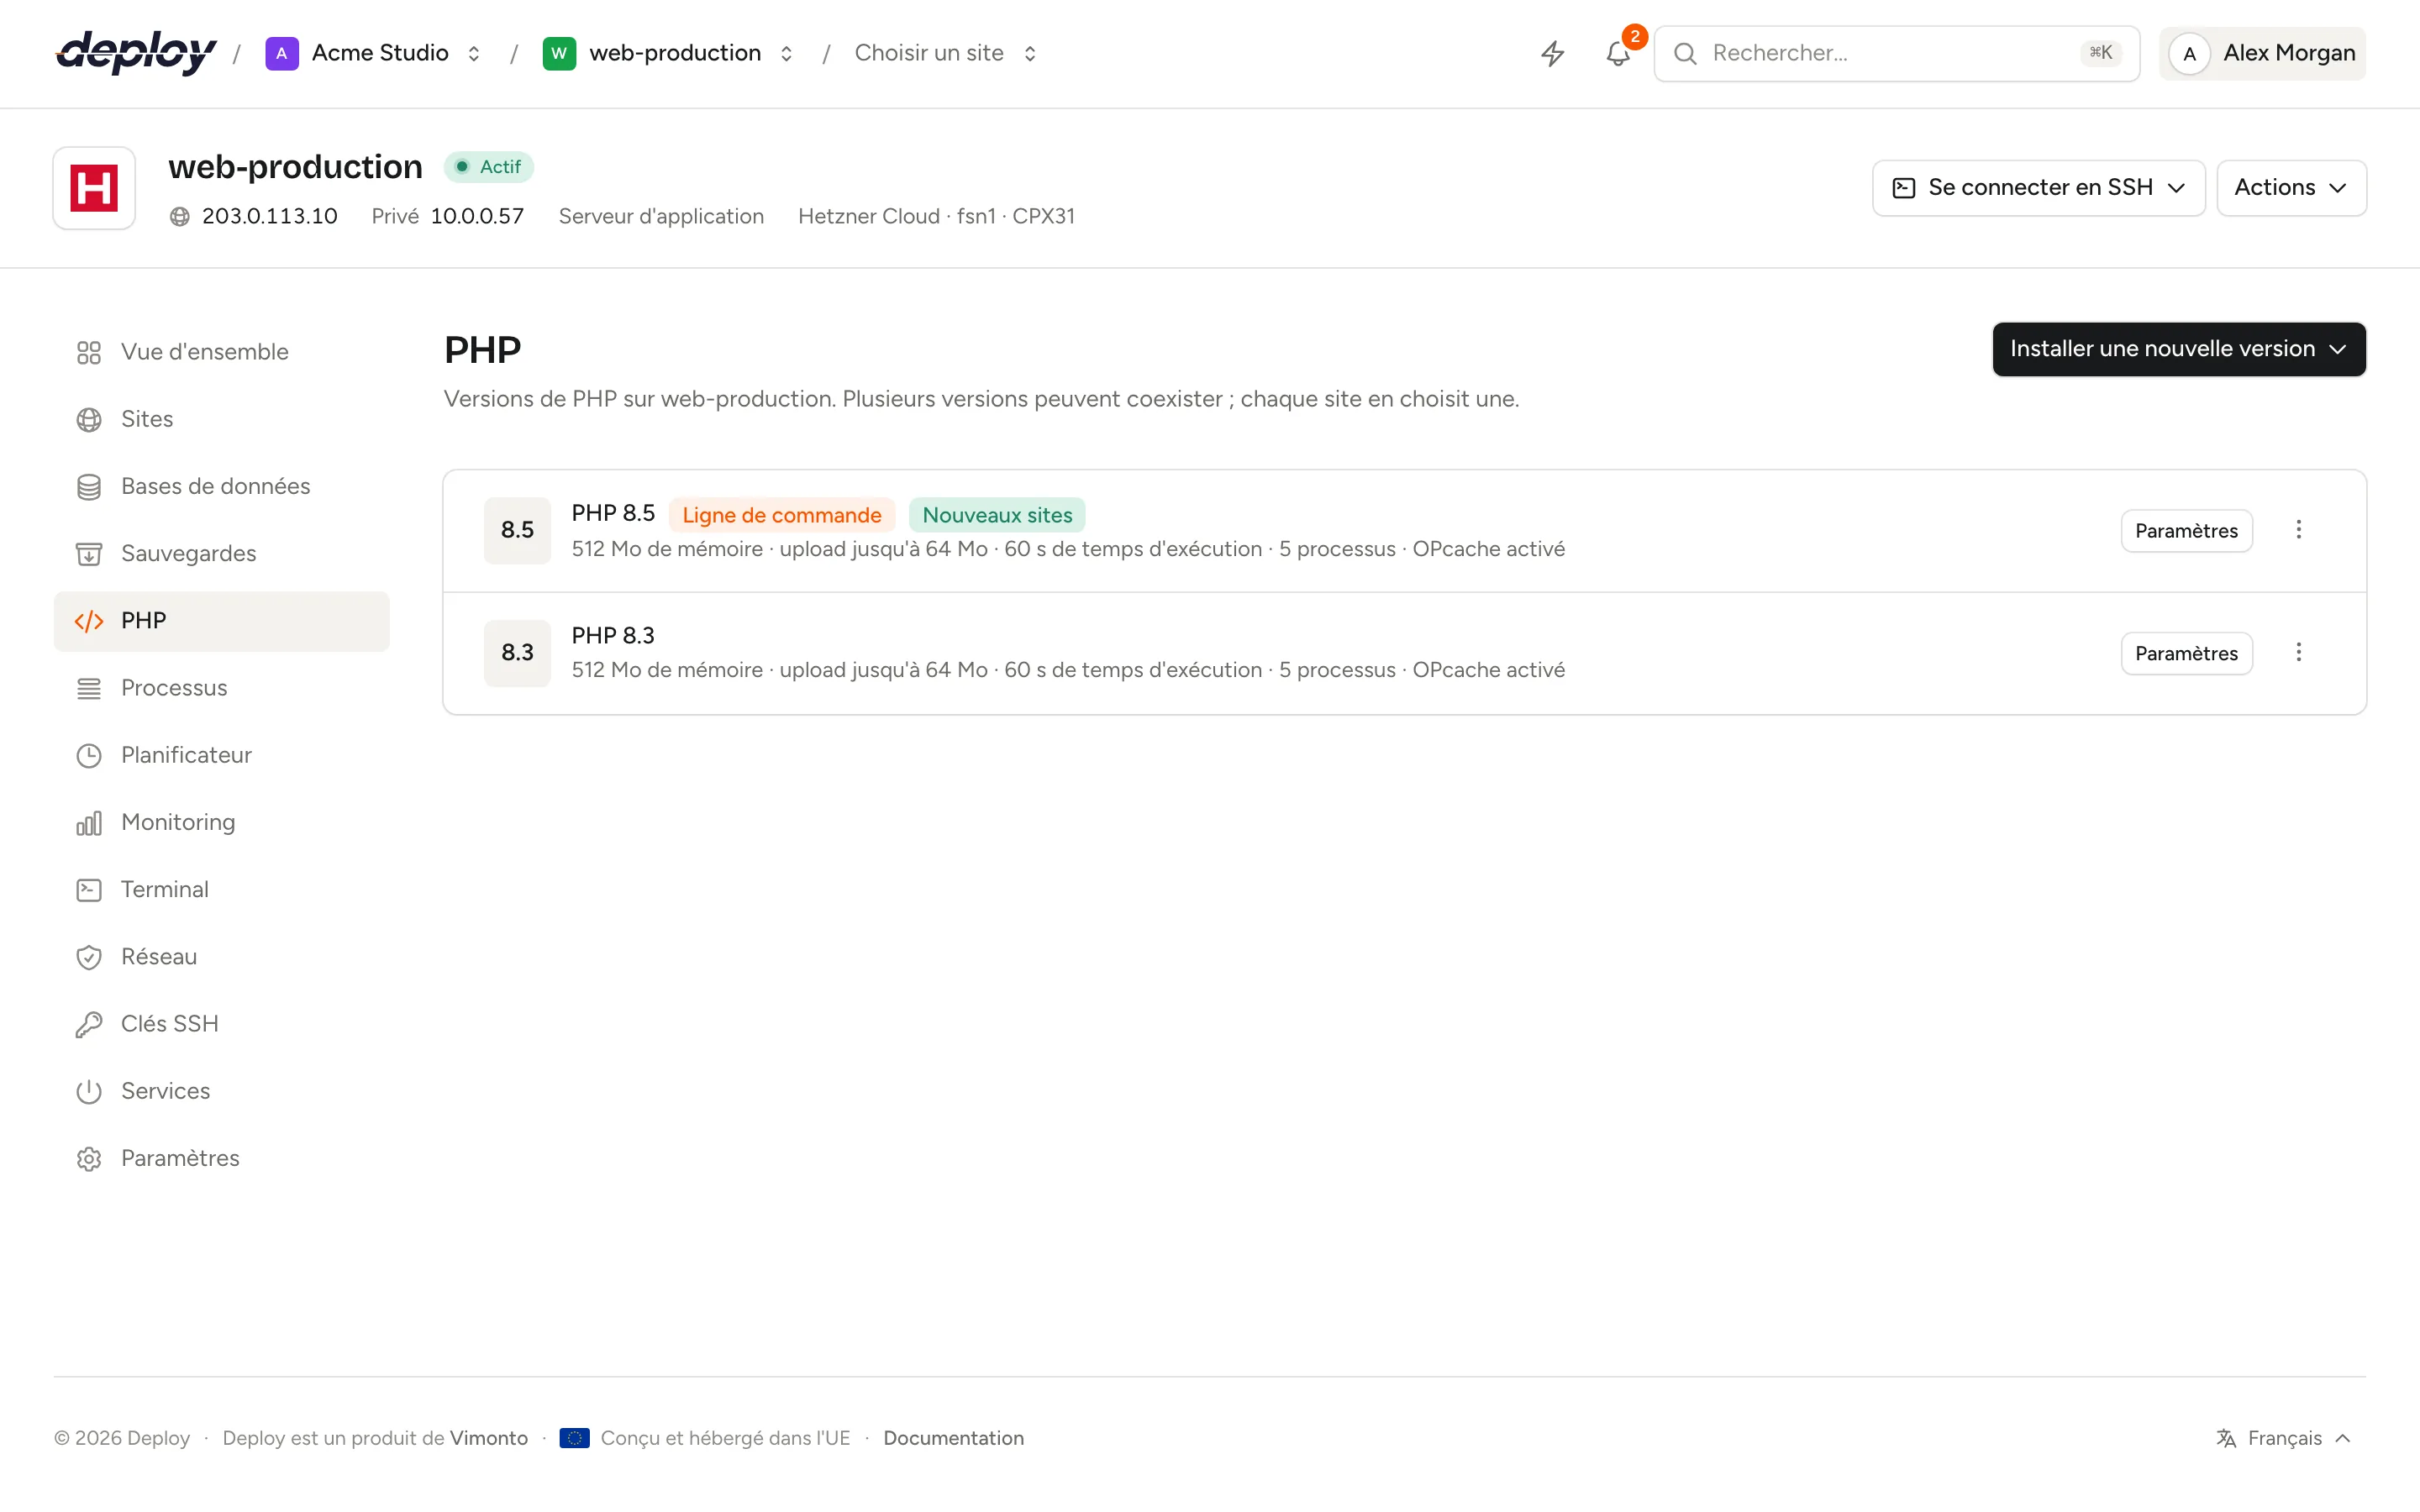Click the Clés SSH key icon
This screenshot has width=2420, height=1512.
tap(89, 1024)
